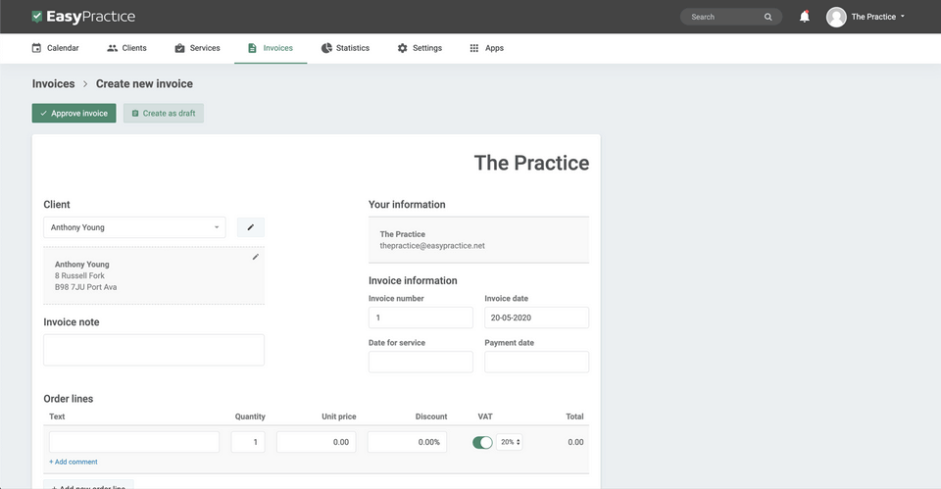
Task: Open The Practice account menu
Action: tap(877, 17)
